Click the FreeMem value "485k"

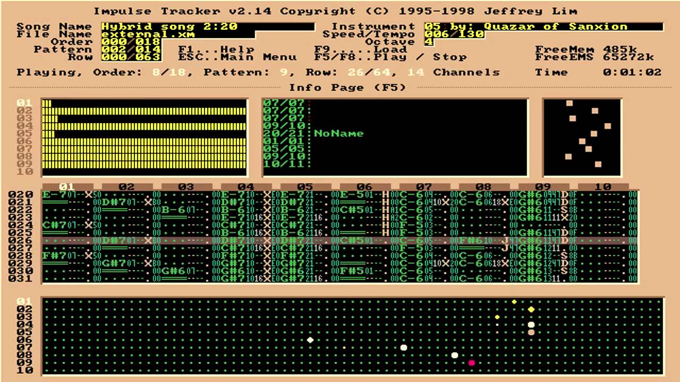click(620, 49)
